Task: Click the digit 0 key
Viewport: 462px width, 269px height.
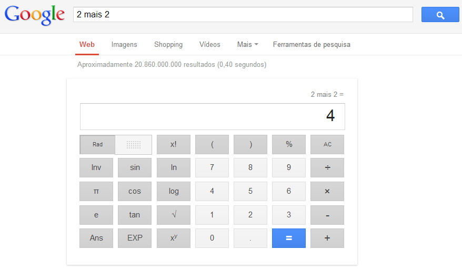Action: click(x=212, y=238)
